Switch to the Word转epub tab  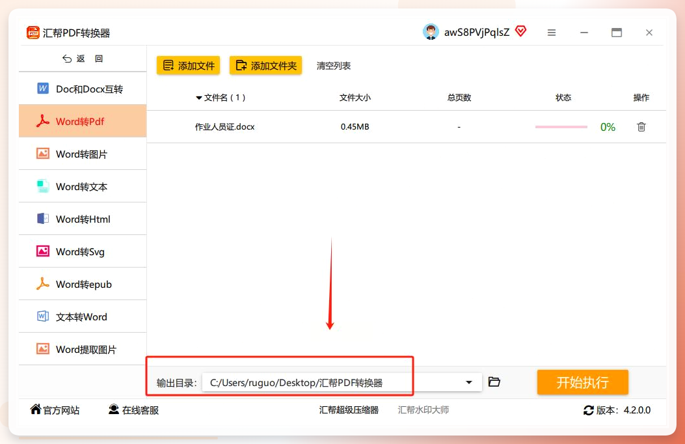[83, 284]
